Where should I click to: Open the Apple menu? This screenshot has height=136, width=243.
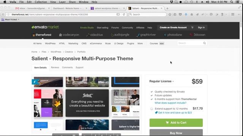[x=5, y=2]
